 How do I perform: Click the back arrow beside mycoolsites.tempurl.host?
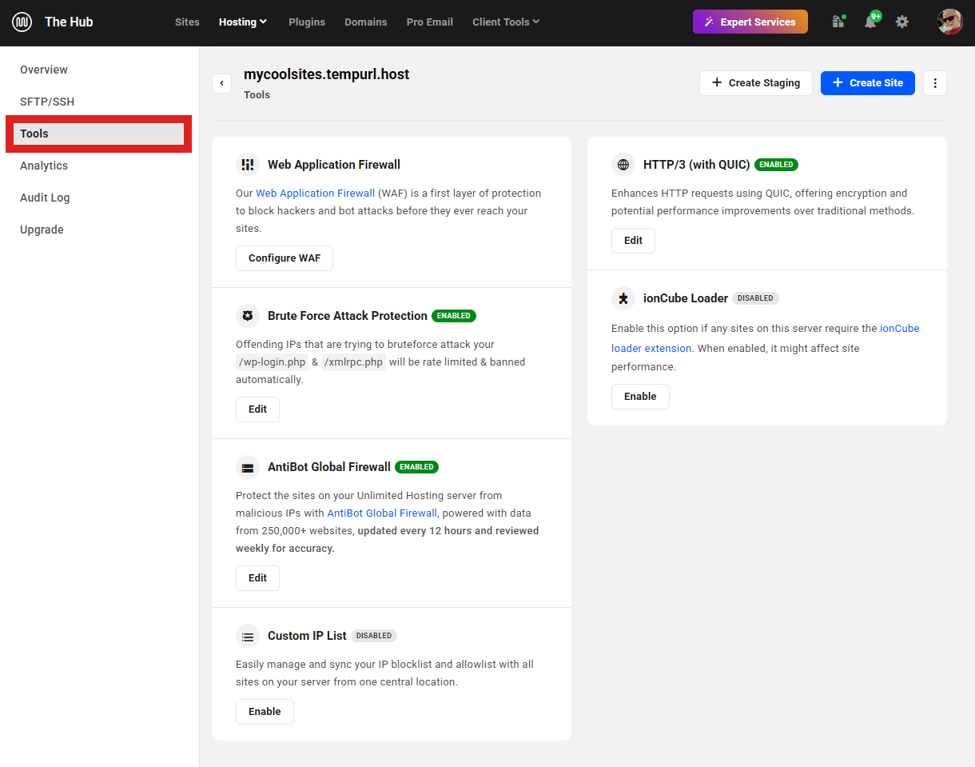(x=222, y=83)
